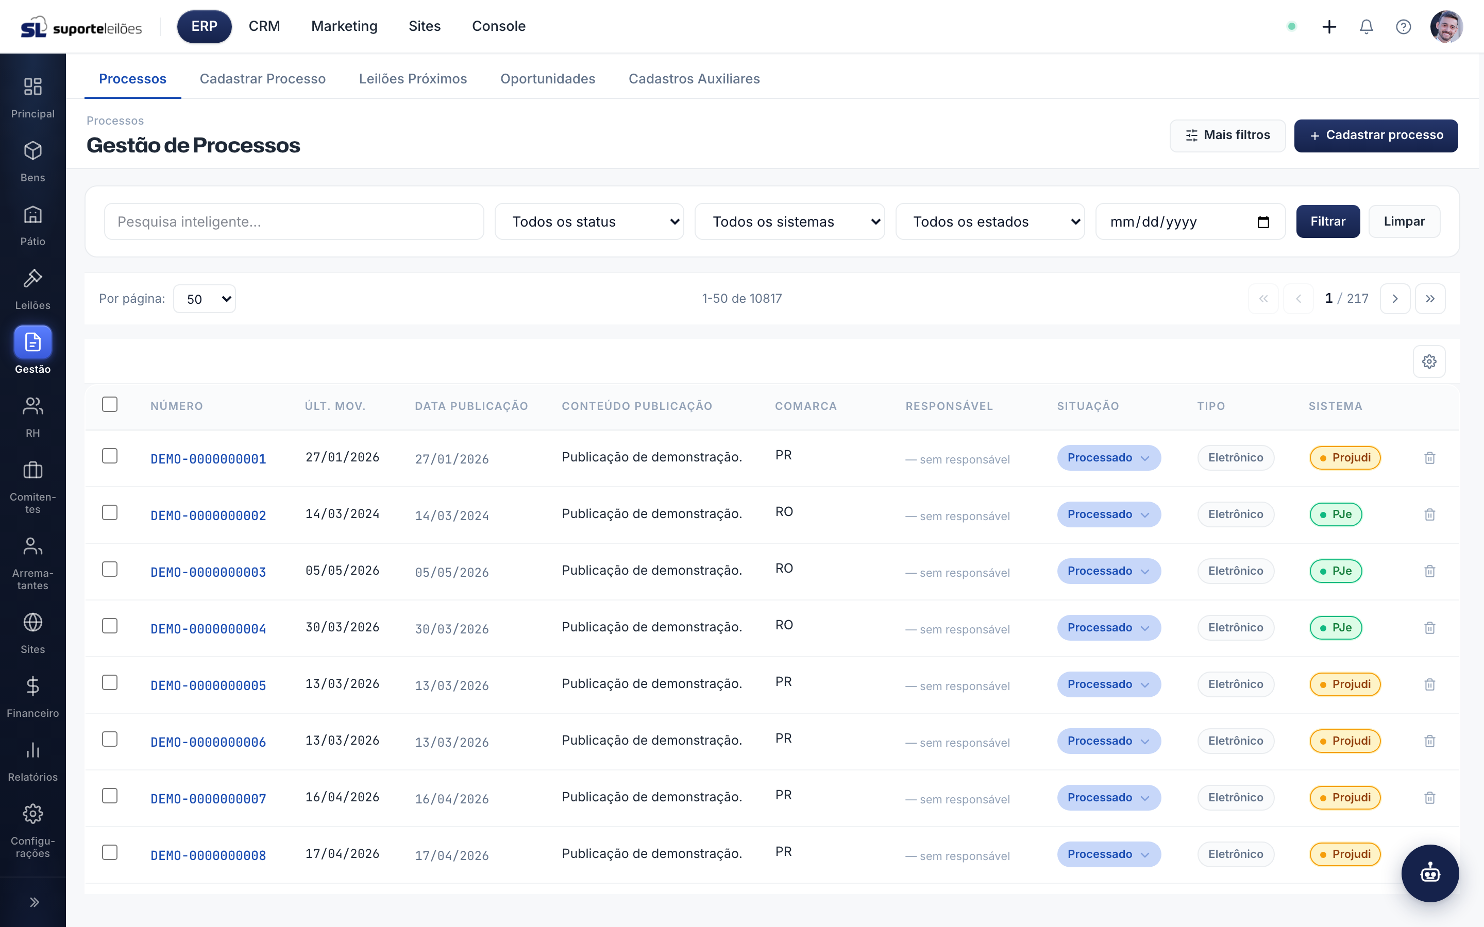Open Processado status dropdown for DEMO-0000000003
The image size is (1484, 927).
tap(1109, 572)
